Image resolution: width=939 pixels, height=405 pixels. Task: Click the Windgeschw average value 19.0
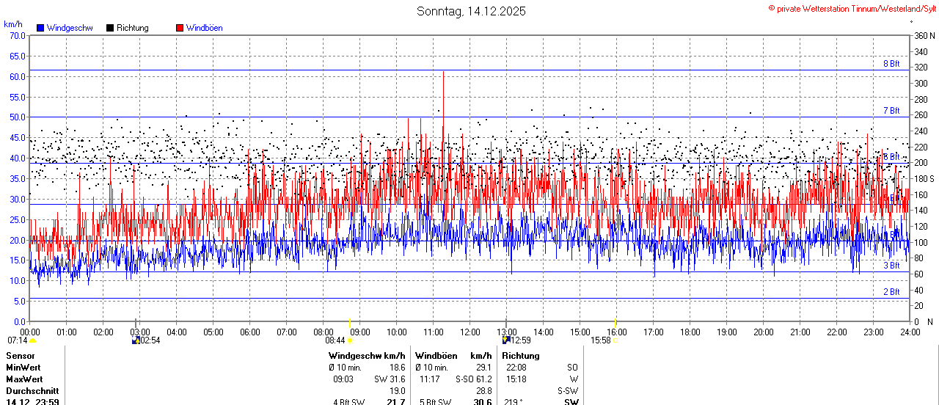(x=397, y=391)
